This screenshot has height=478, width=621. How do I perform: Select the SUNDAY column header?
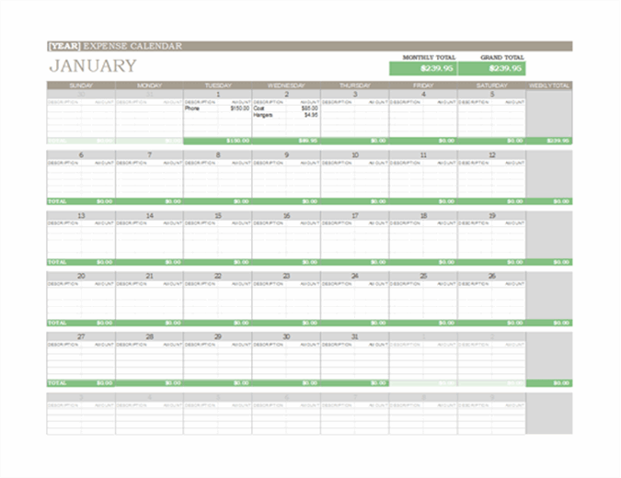click(81, 85)
